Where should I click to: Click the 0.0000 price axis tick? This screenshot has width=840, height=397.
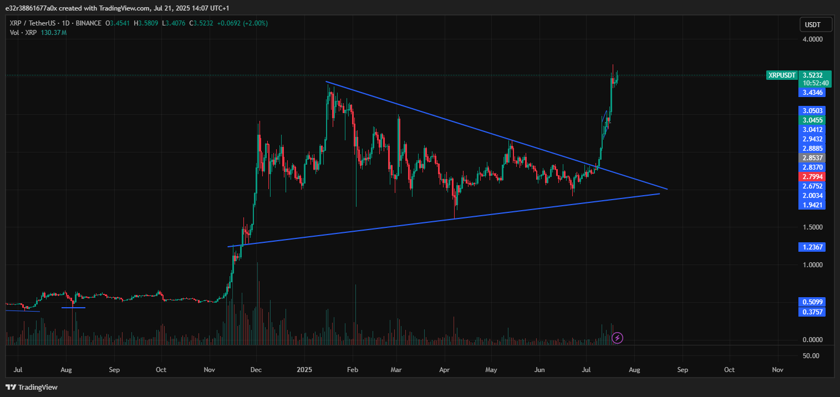[x=813, y=340]
